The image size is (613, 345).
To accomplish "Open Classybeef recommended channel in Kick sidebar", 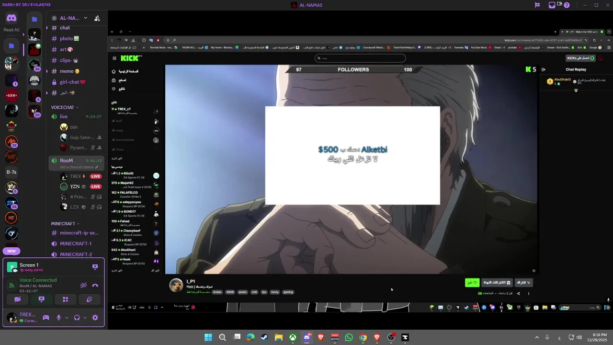I will [x=135, y=232].
